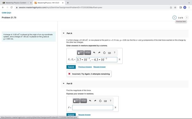Redo edit in Part B answer
The image size is (192, 119).
pos(95,101)
